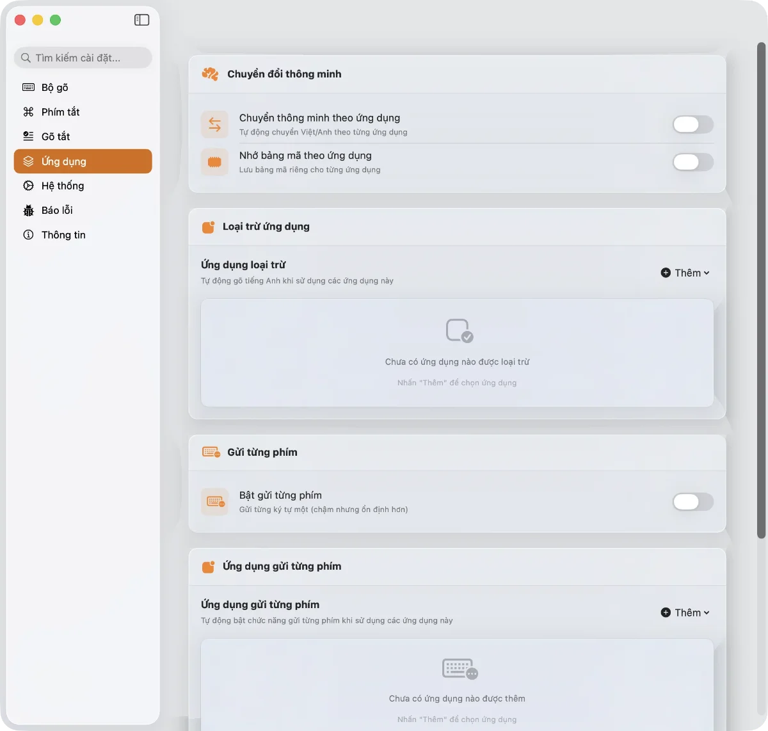Click the bug icon beside Báo lỗi
The image size is (768, 731).
click(x=28, y=211)
